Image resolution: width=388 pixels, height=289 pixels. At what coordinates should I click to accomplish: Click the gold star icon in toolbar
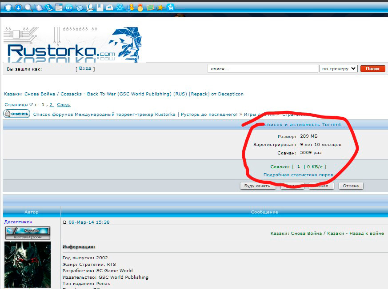(x=160, y=8)
